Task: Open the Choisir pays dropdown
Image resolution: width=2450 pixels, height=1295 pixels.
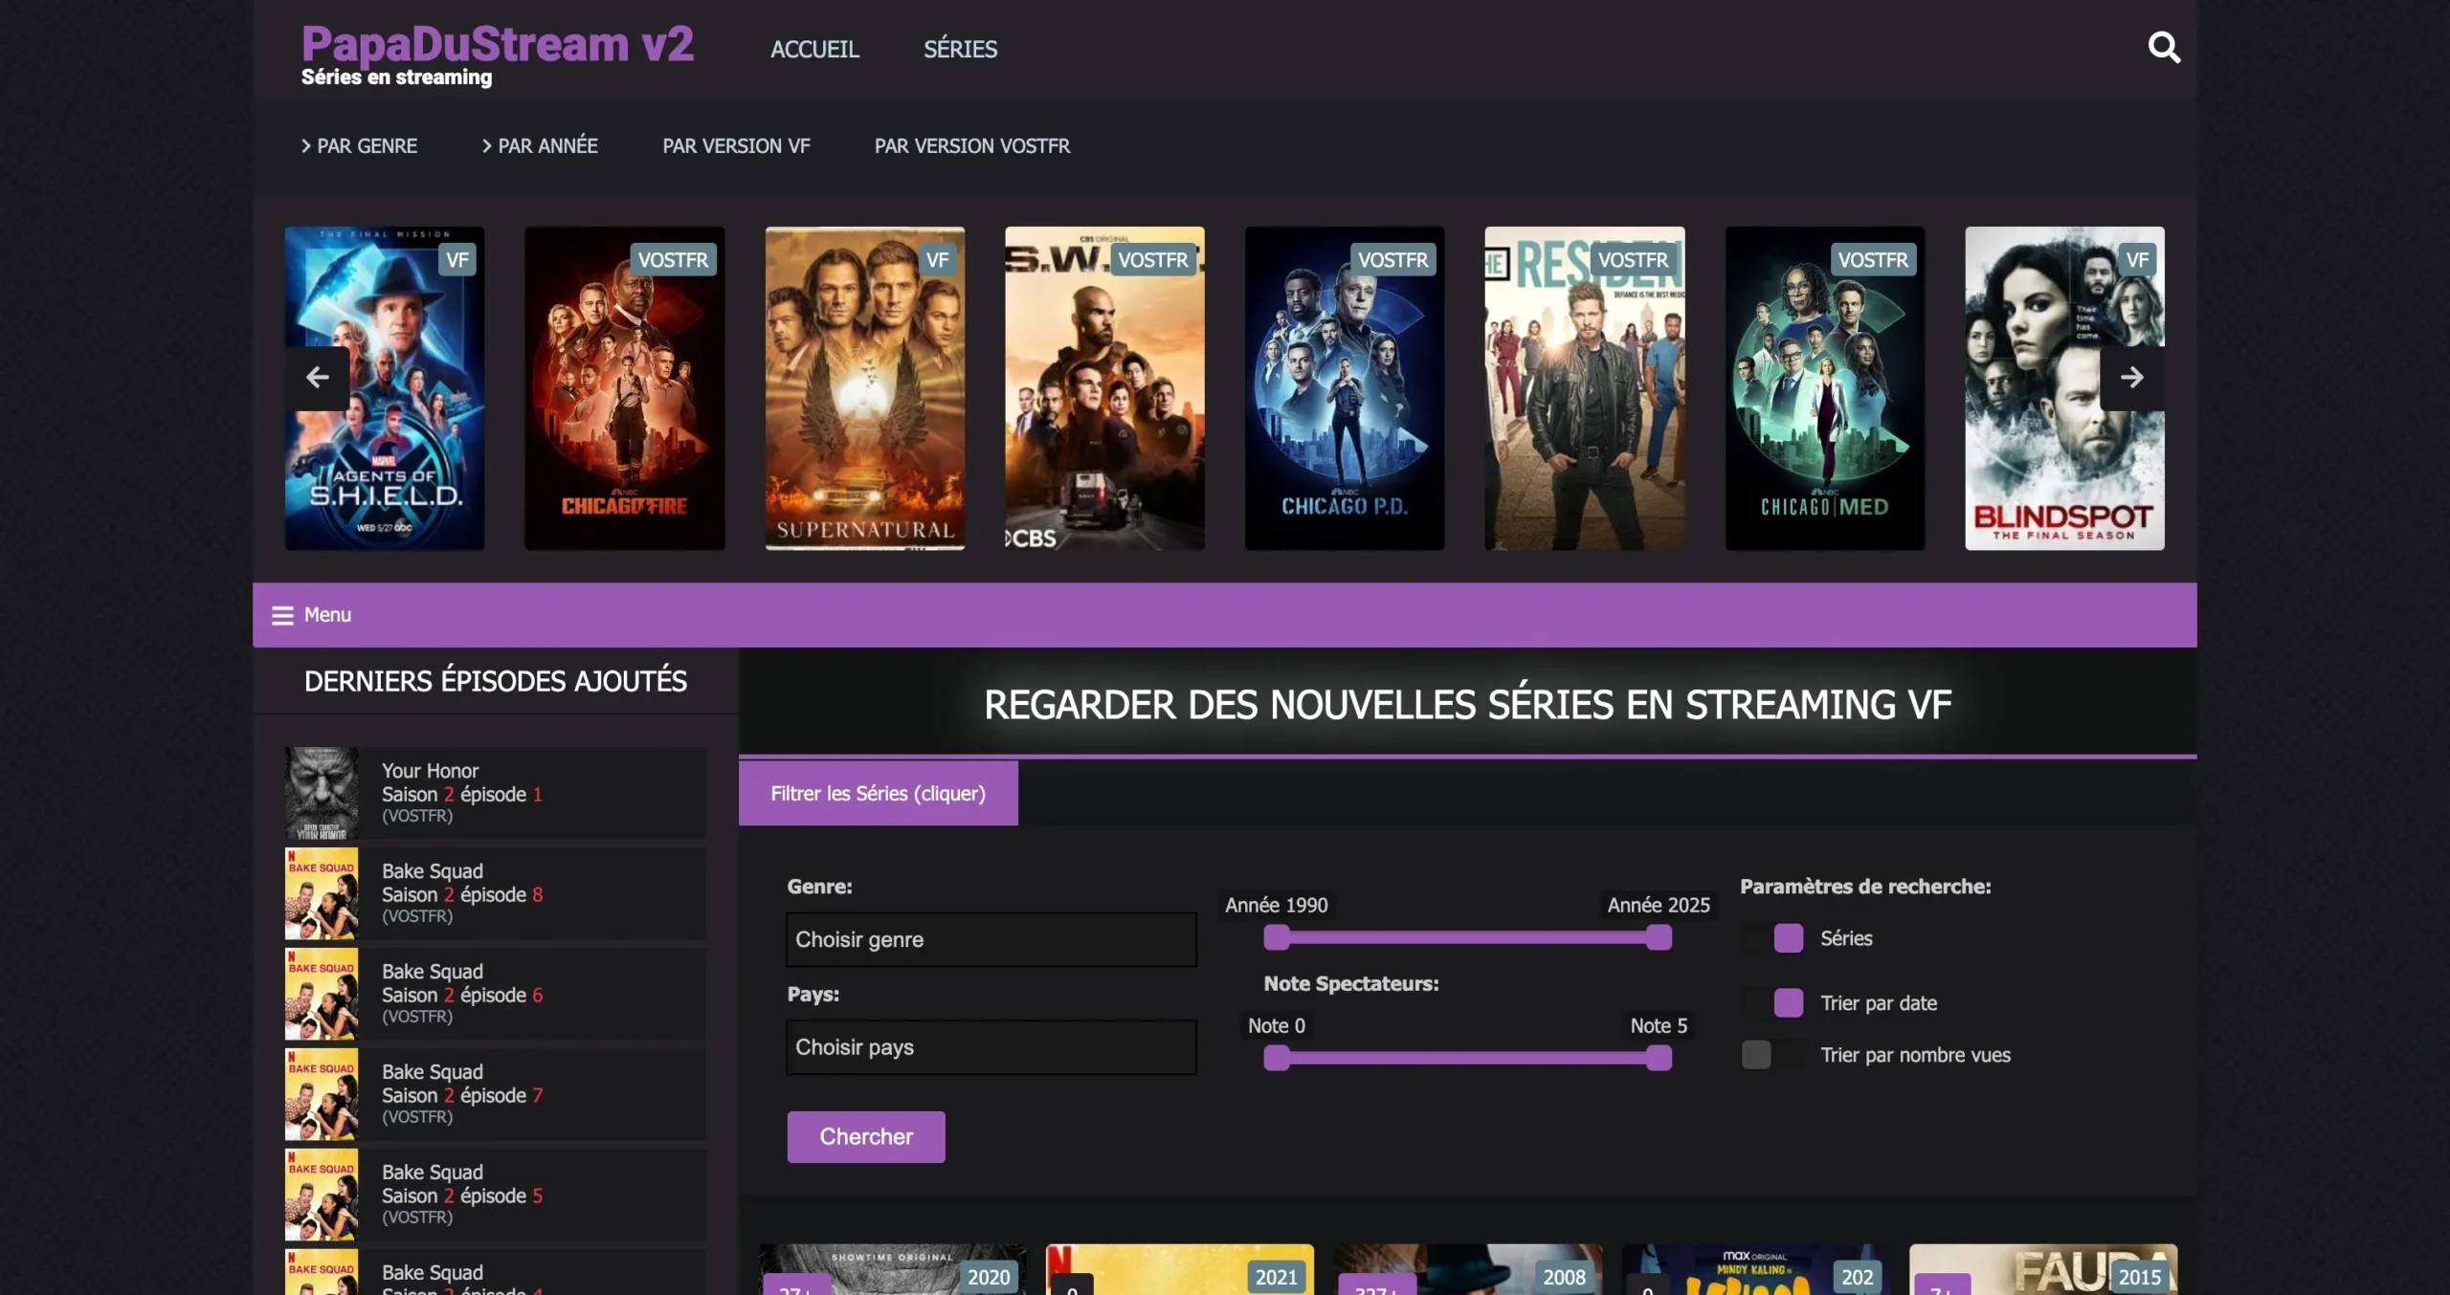Action: (x=991, y=1047)
